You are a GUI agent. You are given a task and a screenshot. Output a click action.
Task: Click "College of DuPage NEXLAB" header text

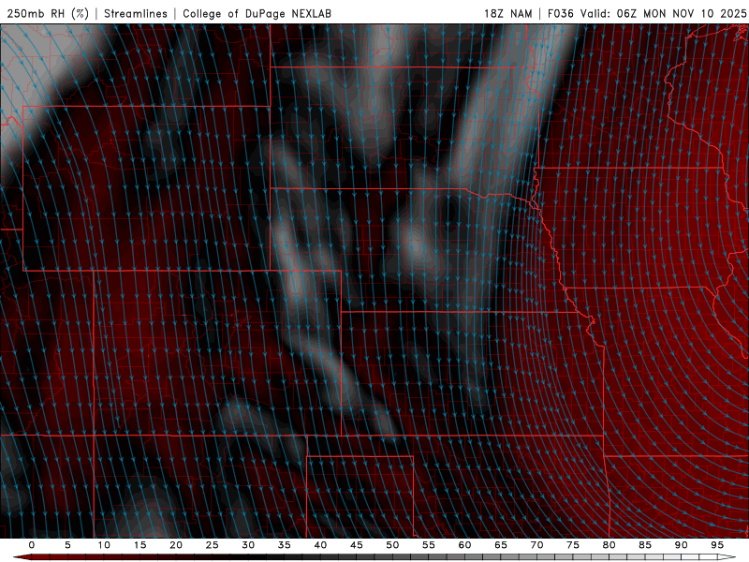(x=257, y=13)
